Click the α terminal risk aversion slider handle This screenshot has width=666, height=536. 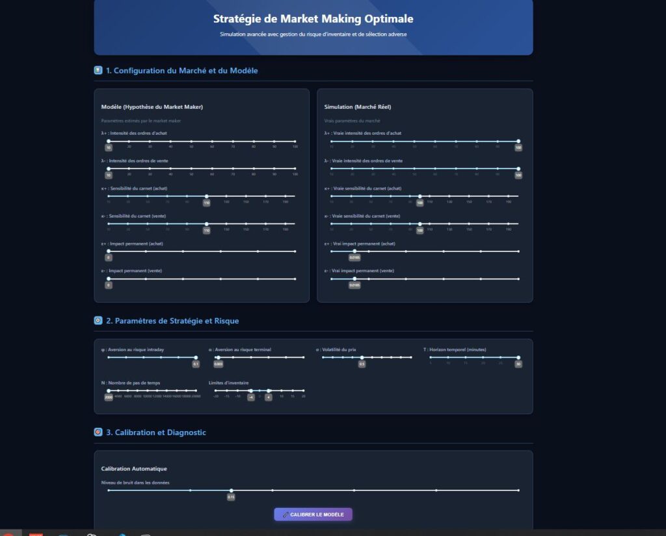218,357
